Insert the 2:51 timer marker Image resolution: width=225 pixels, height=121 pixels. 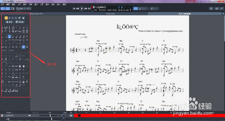pyautogui.click(x=13, y=82)
